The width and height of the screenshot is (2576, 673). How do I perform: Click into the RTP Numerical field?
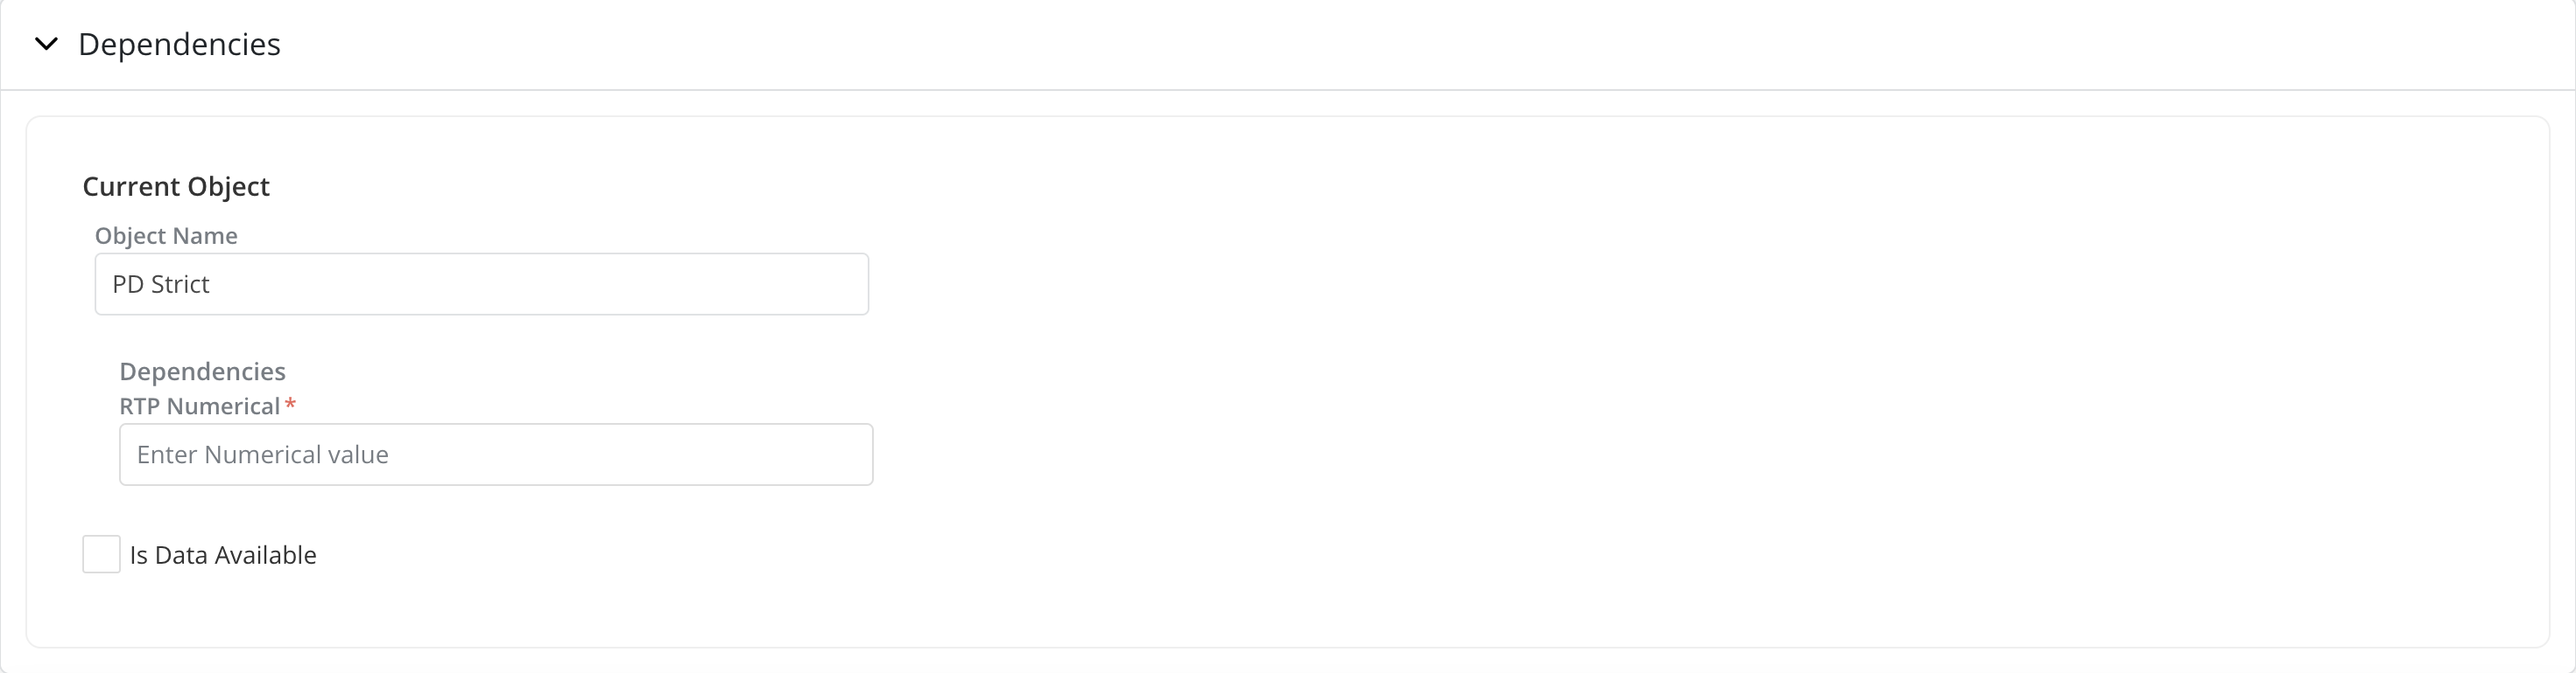point(496,454)
